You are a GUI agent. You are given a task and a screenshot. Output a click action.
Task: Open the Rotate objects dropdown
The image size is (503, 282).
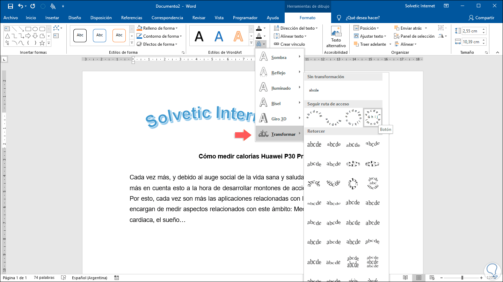click(443, 36)
